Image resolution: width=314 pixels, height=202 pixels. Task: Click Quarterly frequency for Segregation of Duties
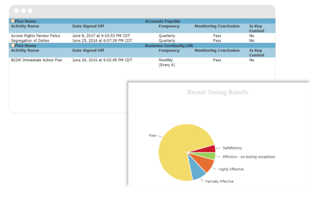[167, 40]
